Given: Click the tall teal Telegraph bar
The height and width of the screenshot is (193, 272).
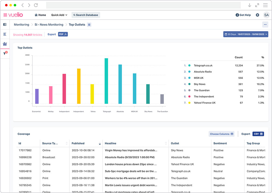Looking at the screenshot, I should point(106,81).
